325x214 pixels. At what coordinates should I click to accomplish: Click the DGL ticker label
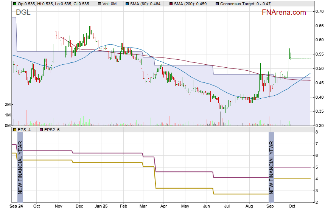23,12
